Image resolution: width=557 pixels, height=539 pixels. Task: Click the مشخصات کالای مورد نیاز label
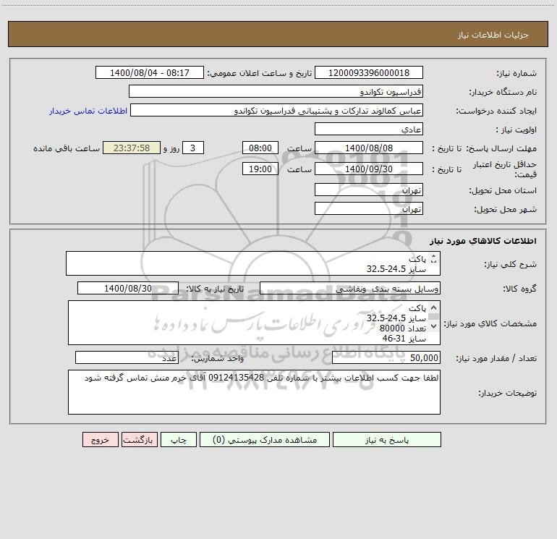pyautogui.click(x=490, y=323)
